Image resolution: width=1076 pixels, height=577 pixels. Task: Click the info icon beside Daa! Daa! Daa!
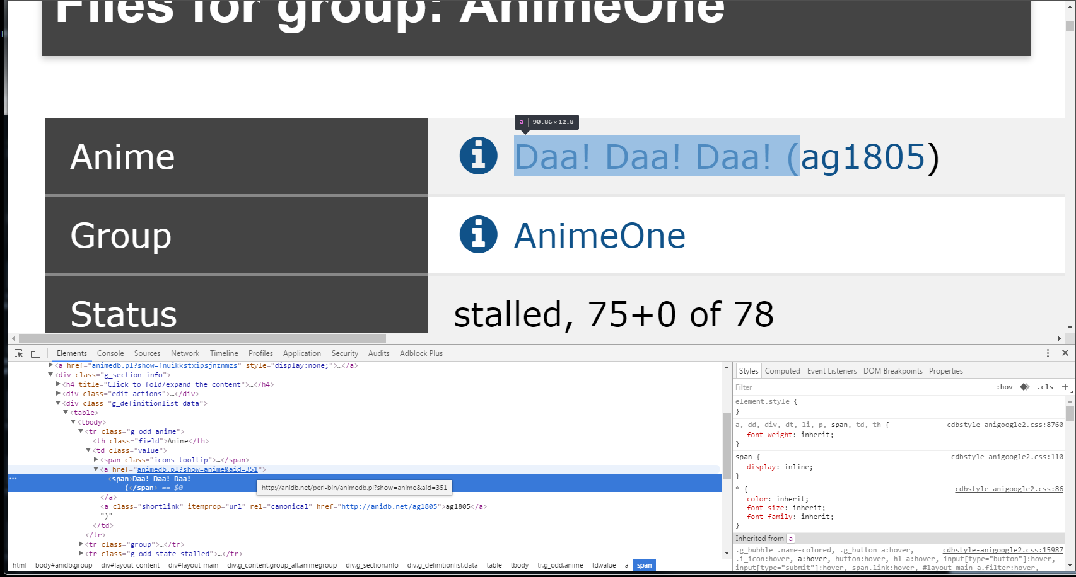click(x=478, y=156)
